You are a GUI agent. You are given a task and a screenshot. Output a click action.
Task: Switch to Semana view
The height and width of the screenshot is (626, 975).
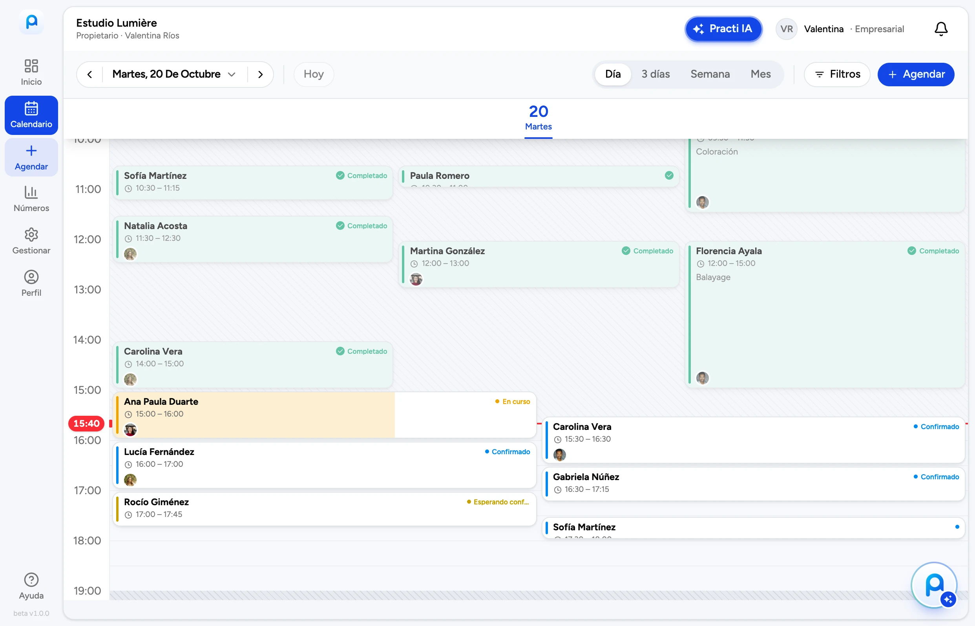click(710, 75)
